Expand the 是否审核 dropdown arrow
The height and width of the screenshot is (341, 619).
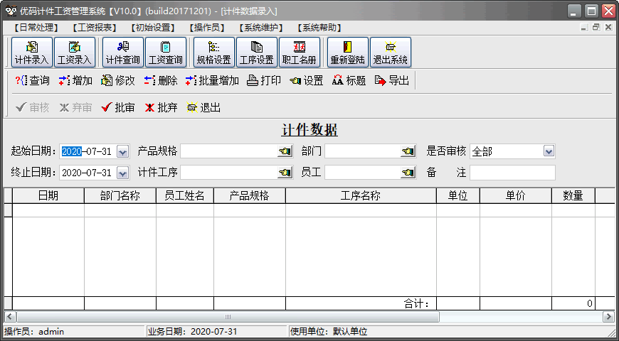[x=549, y=151]
